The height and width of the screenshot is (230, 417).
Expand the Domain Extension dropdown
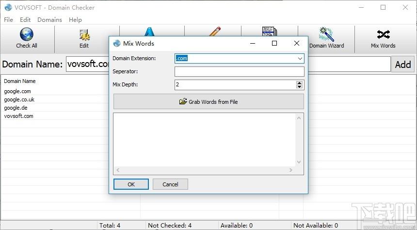coord(300,59)
